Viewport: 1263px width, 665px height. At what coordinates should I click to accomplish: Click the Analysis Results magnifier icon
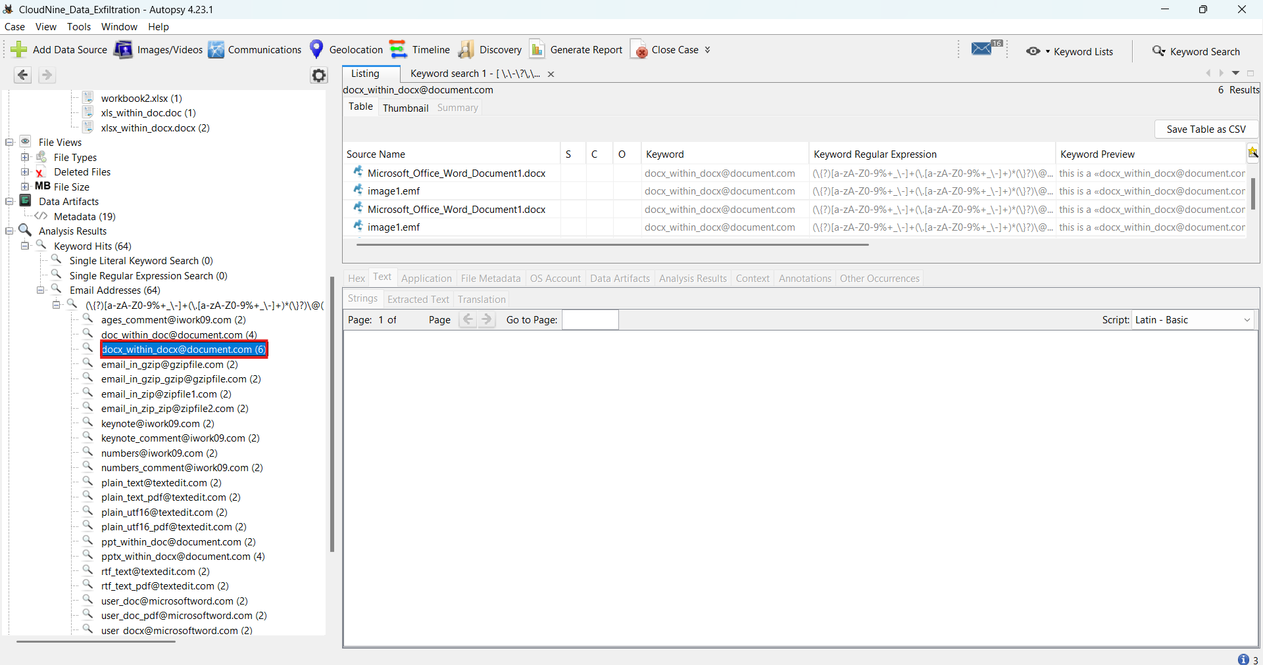[x=26, y=231]
